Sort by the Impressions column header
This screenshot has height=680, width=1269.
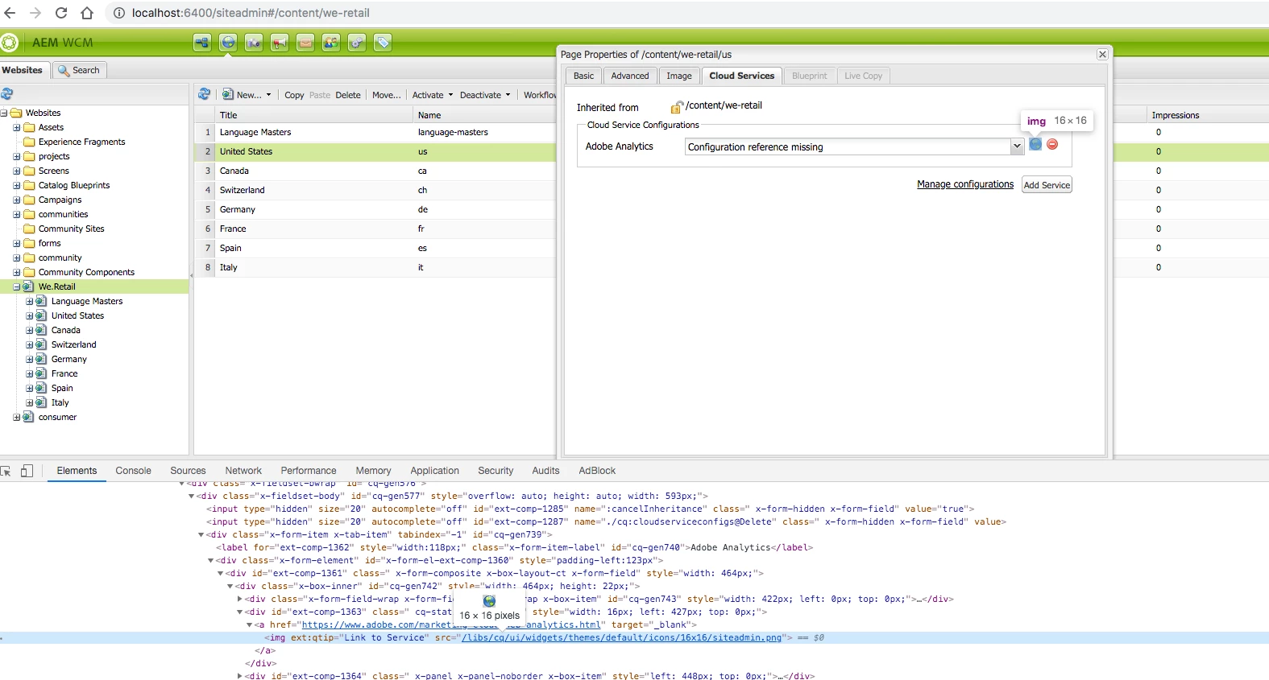click(1208, 115)
